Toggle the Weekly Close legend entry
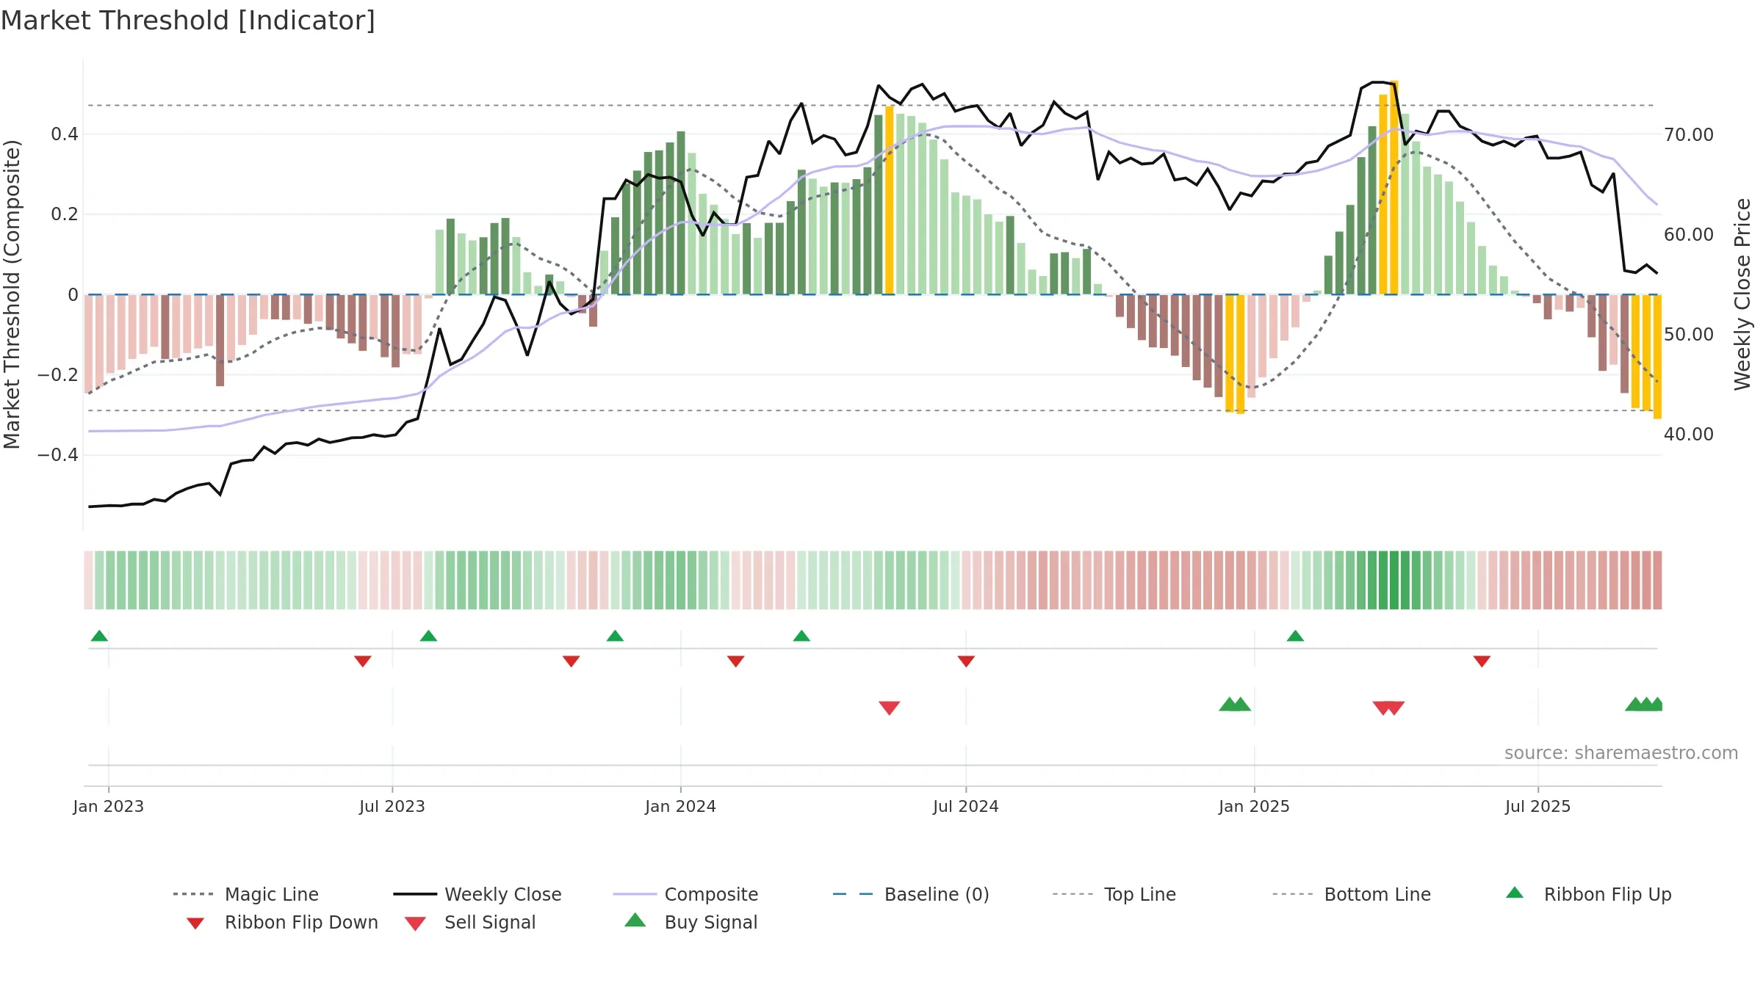The image size is (1763, 991). tap(477, 894)
